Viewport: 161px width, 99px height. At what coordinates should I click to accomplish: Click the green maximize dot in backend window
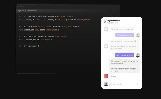click(24, 7)
